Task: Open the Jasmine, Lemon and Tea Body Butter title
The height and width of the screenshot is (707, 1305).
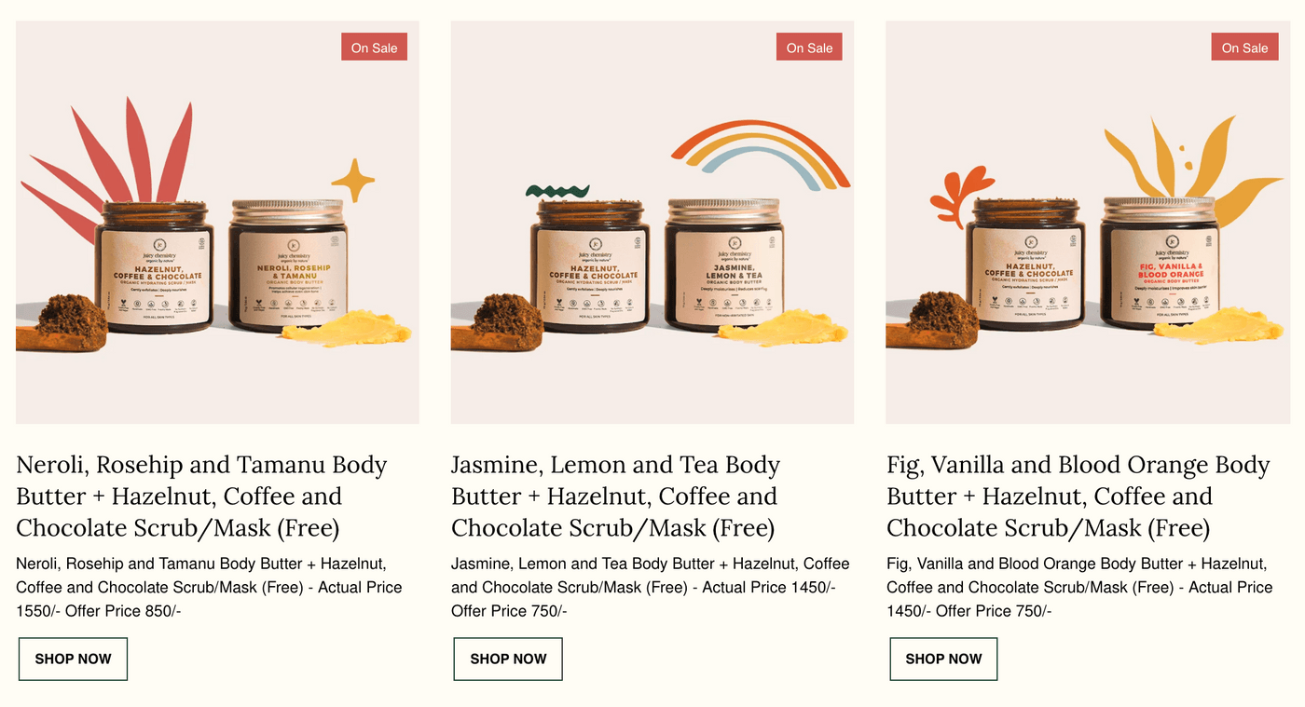Action: [616, 496]
